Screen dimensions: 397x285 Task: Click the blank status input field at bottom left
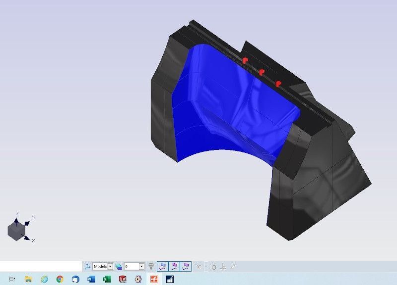pyautogui.click(x=40, y=266)
